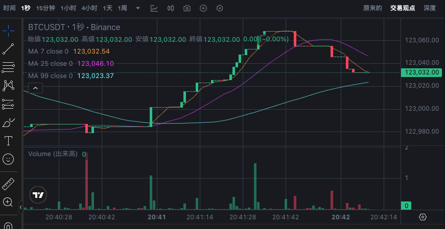The width and height of the screenshot is (445, 229).
Task: Click the MA 99 value 123,023.37
Action: coord(96,76)
